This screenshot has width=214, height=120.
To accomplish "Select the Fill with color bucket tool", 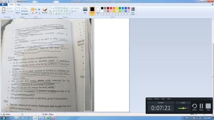I will pyautogui.click(x=36, y=9).
